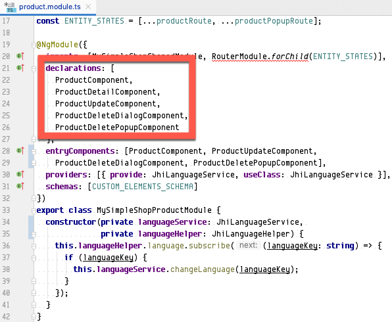Click the @NgModule decorator
This screenshot has height=322, width=392.
(57, 45)
